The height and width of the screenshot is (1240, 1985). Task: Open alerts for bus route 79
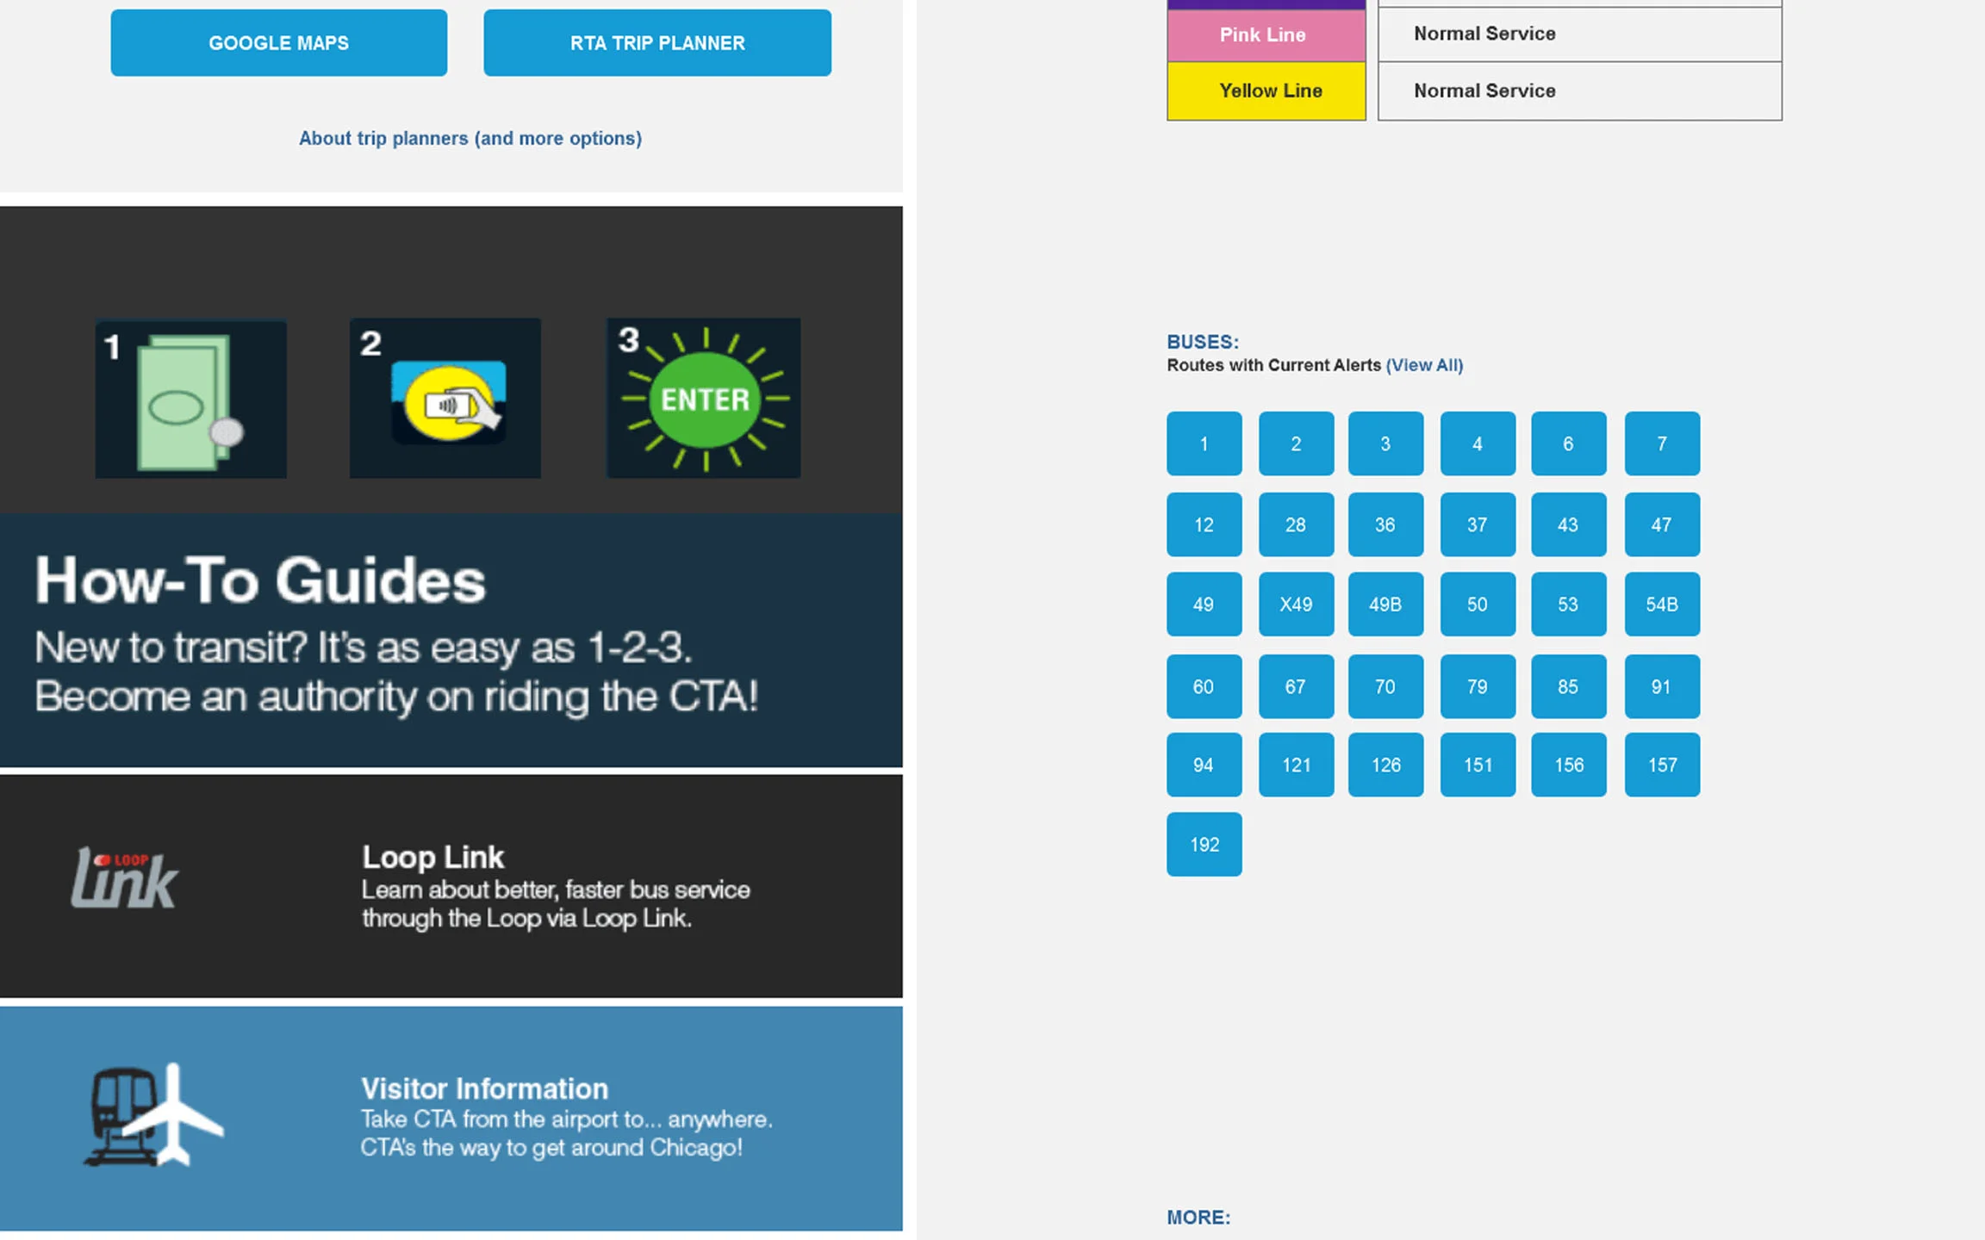coord(1477,687)
